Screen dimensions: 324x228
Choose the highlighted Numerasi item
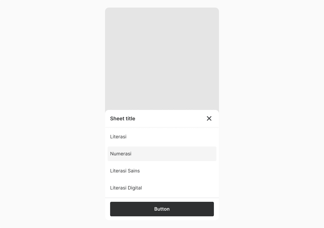point(162,154)
